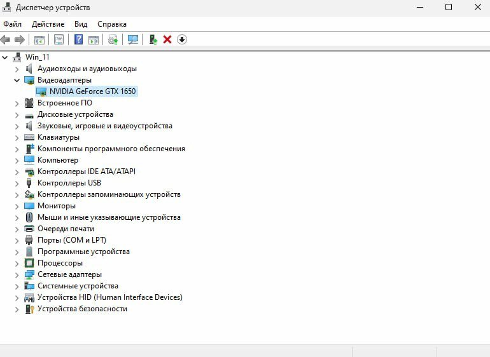This screenshot has width=490, height=357.
Task: Click the Properties toolbar icon
Action: tap(59, 39)
